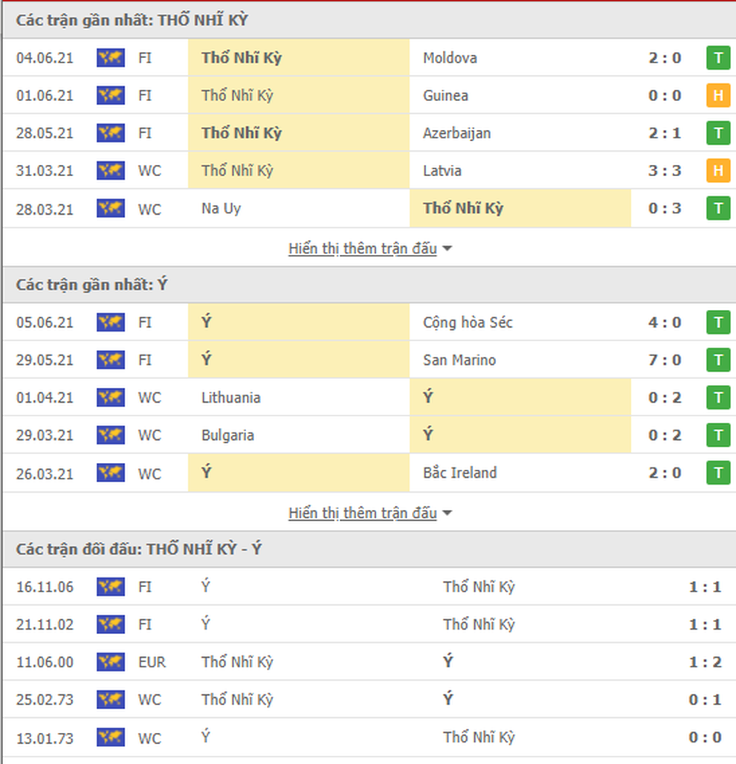
Task: Expand more Thổ Nhĩ Kỳ matches arrow
Action: point(447,249)
